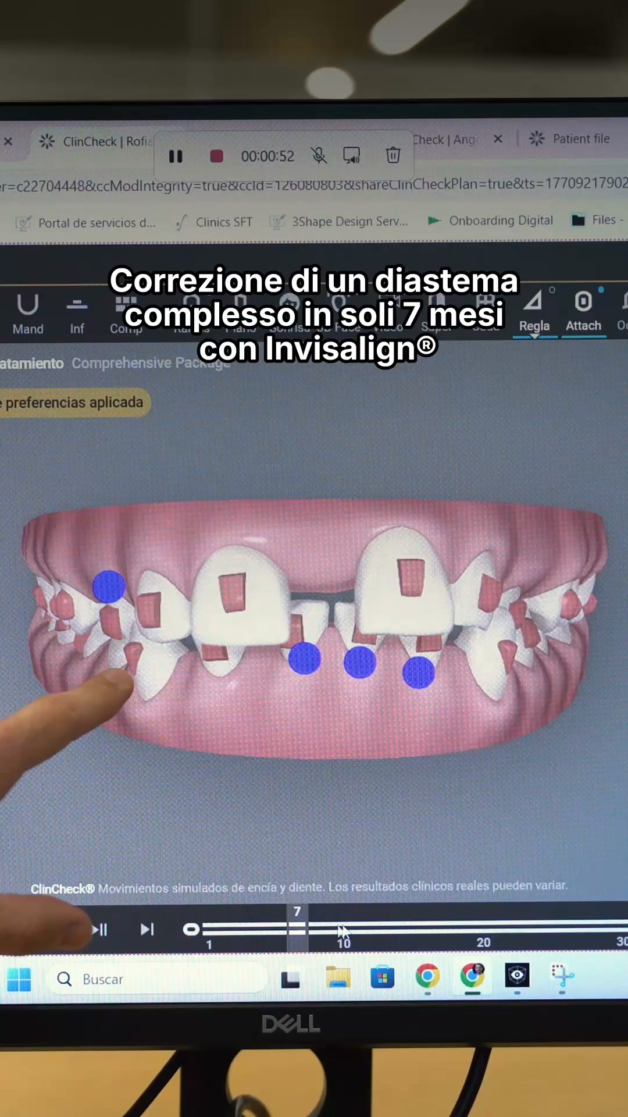Image resolution: width=628 pixels, height=1117 pixels.
Task: Jump to stage 20 on the timeline
Action: [x=483, y=942]
